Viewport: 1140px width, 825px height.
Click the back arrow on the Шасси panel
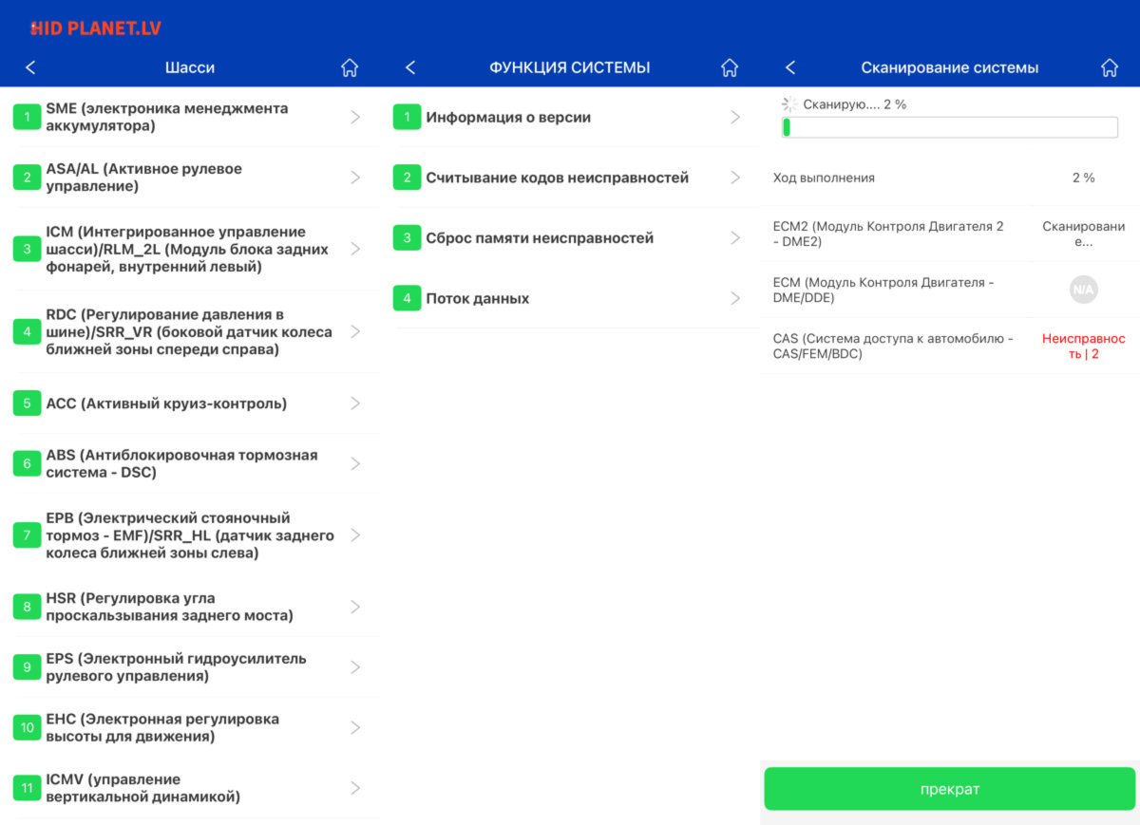pos(29,67)
